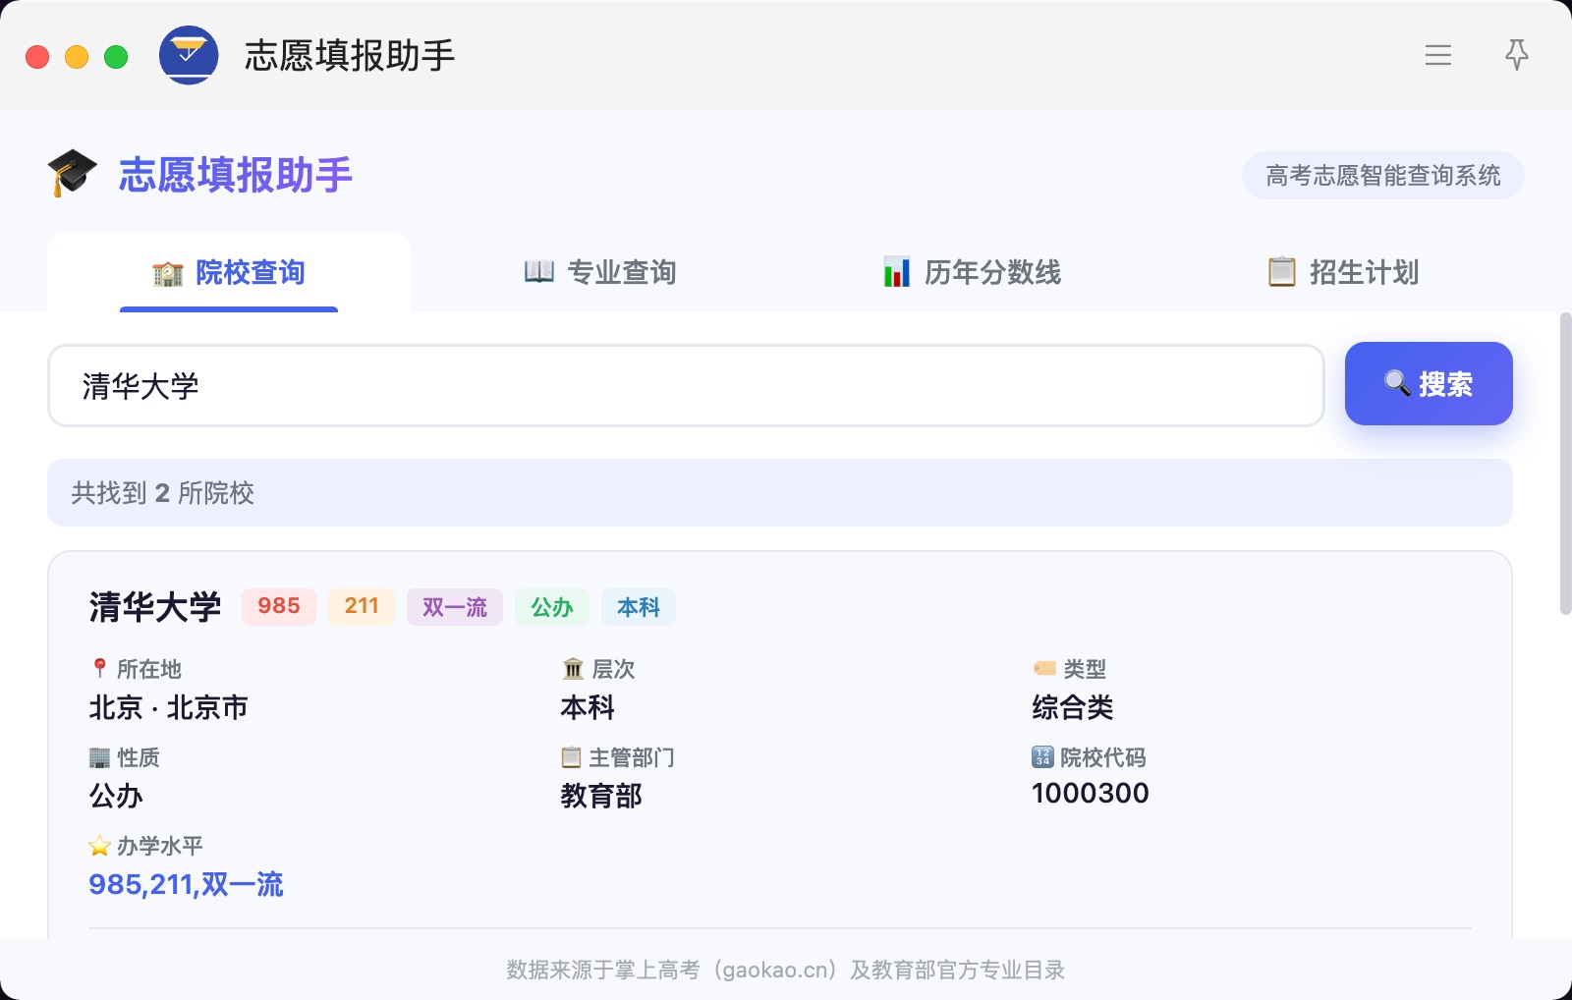Click the data source footer text
Viewport: 1572px width, 1000px height.
click(x=786, y=970)
